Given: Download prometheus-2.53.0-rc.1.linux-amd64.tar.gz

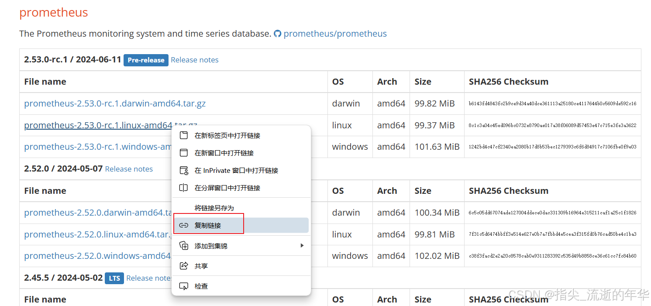Looking at the screenshot, I should pyautogui.click(x=98, y=125).
